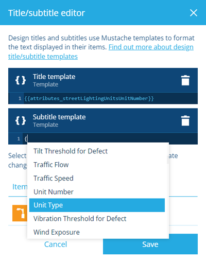
Task: Switch to the Item tab
Action: (x=20, y=187)
